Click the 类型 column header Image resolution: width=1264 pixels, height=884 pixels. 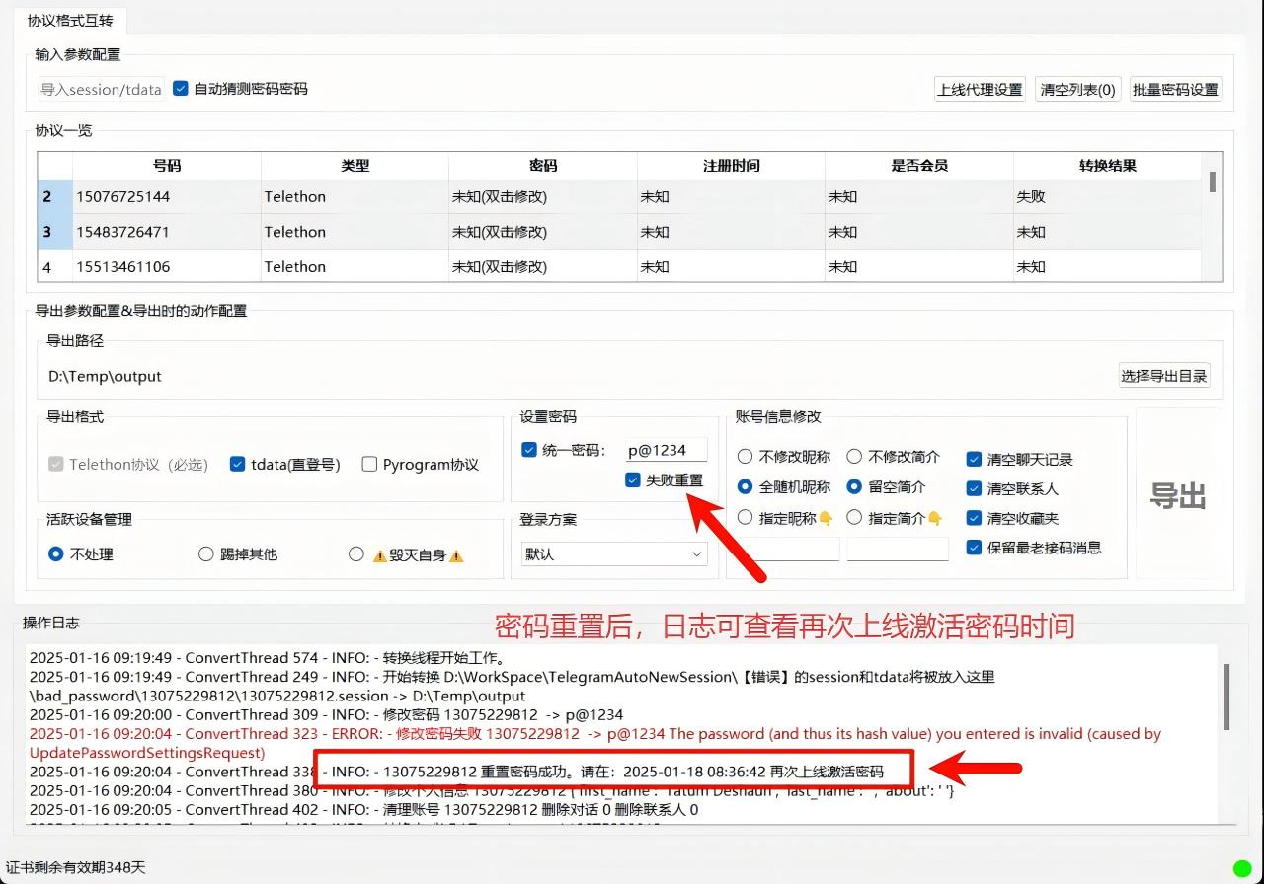tap(355, 166)
